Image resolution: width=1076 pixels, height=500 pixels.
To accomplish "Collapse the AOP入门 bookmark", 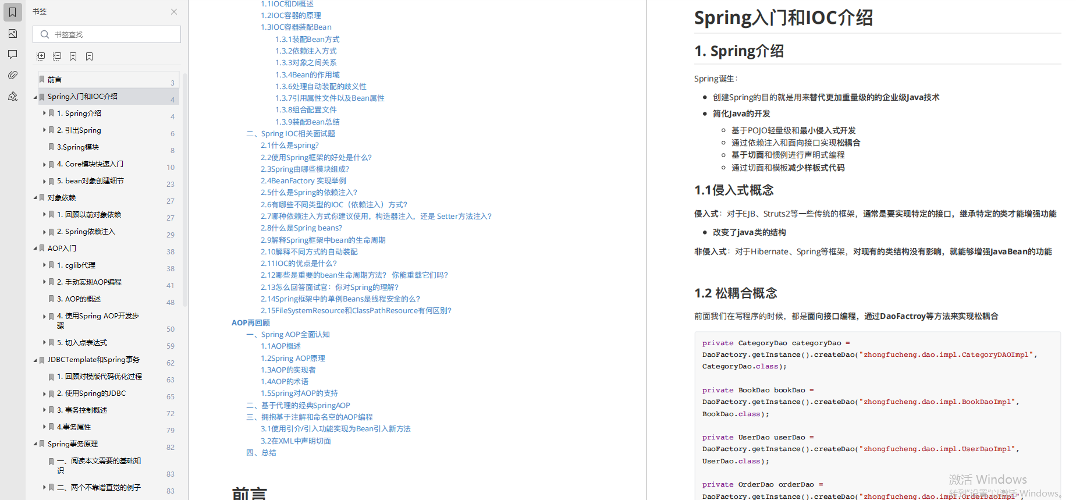I will coord(35,249).
